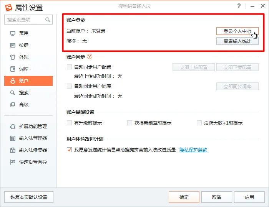Screen dimensions: 269x207
Task: Open the 隐私保护条款 link
Action: pos(193,150)
